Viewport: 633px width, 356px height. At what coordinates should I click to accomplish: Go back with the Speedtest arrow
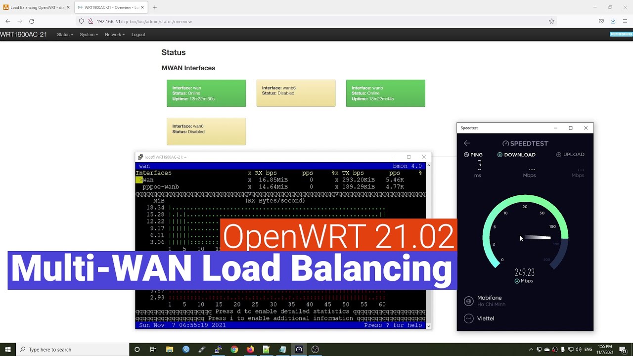click(x=467, y=143)
